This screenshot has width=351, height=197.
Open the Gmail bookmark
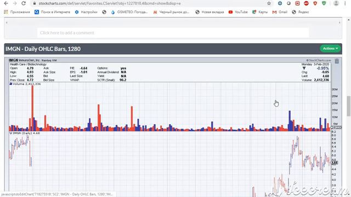tap(280, 12)
